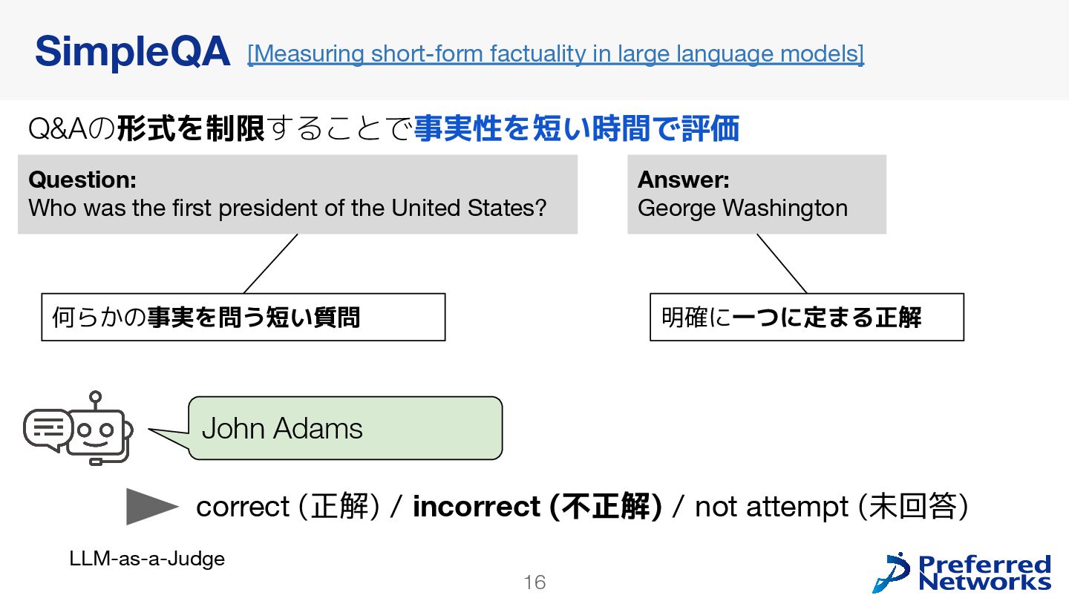
Task: Click the bold 形式を制限 text
Action: tap(191, 129)
